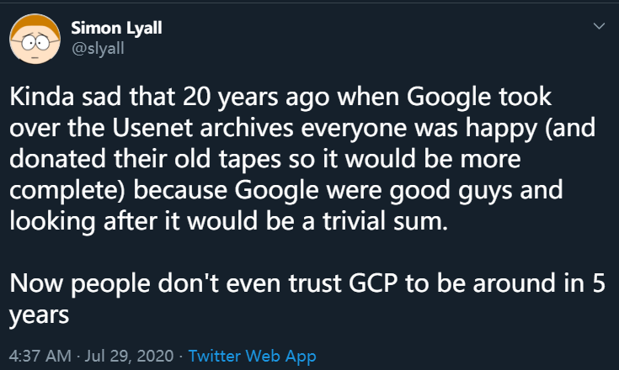Click the Jul 29, 2020 date
The width and height of the screenshot is (619, 370).
click(x=131, y=356)
